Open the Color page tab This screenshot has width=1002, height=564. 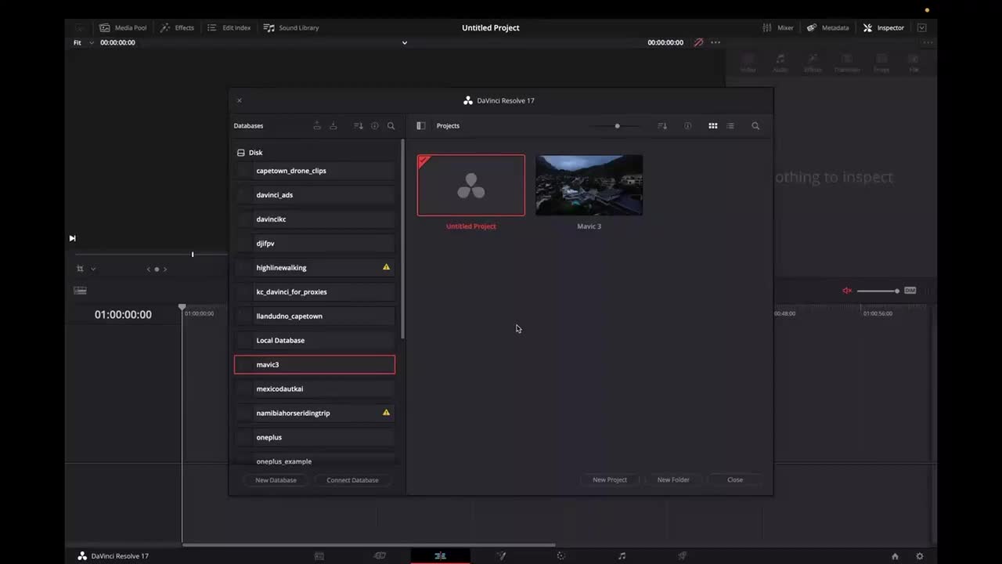560,556
